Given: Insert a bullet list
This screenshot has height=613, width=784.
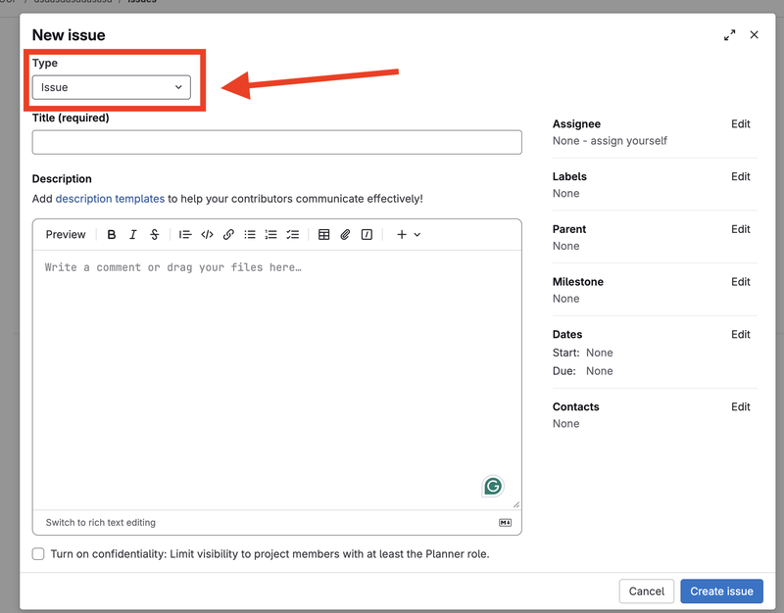Looking at the screenshot, I should (x=250, y=235).
